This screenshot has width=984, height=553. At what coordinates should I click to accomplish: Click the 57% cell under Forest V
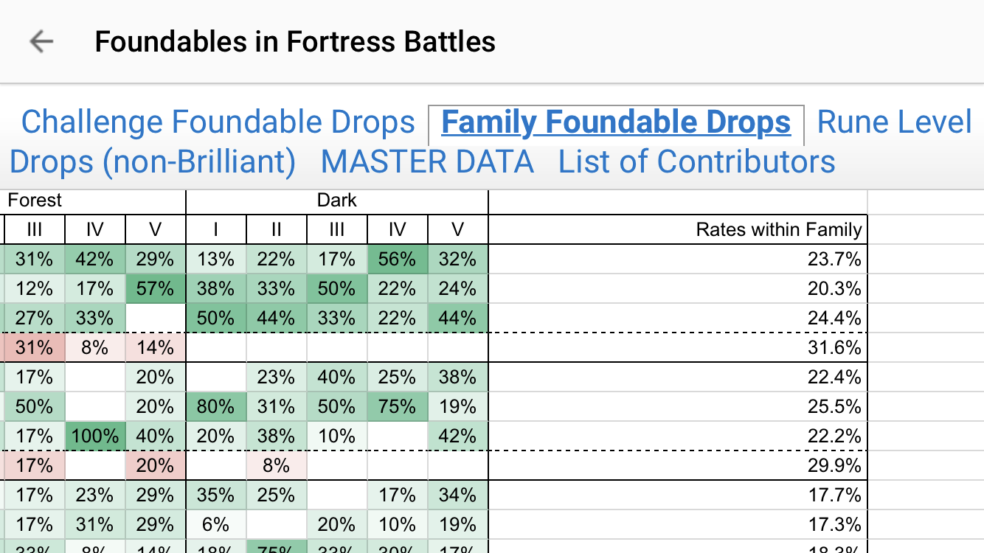(x=155, y=288)
